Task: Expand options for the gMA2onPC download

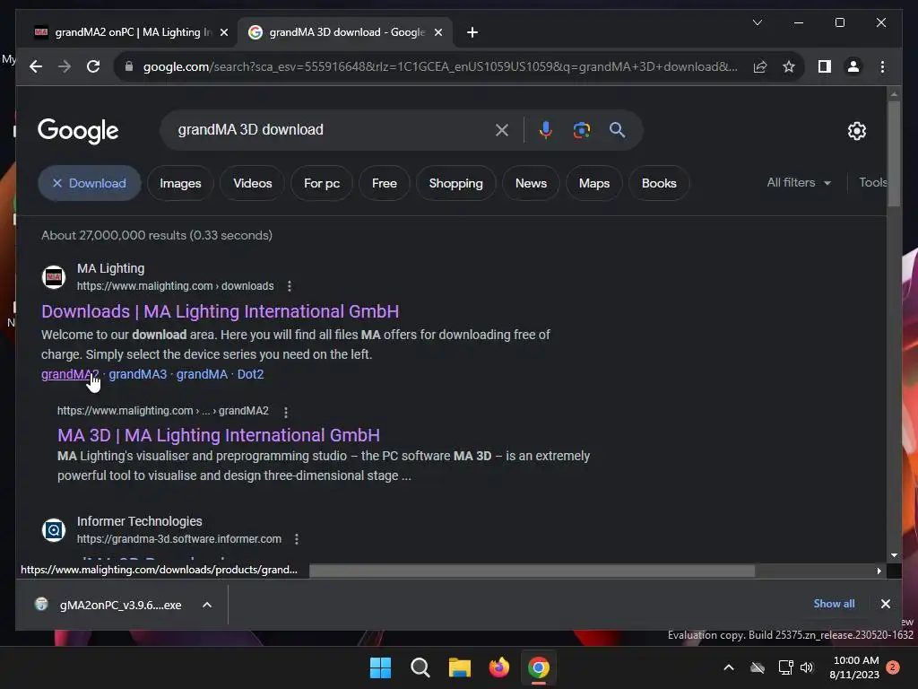Action: [207, 605]
